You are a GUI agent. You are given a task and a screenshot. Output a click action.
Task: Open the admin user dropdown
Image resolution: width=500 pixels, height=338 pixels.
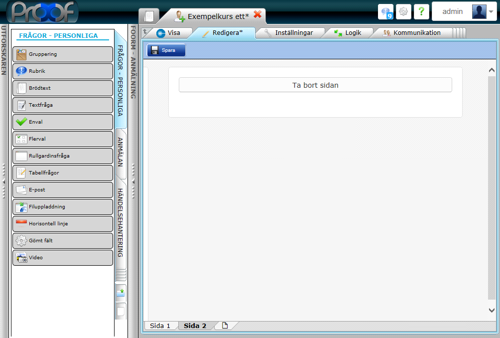[x=491, y=11]
